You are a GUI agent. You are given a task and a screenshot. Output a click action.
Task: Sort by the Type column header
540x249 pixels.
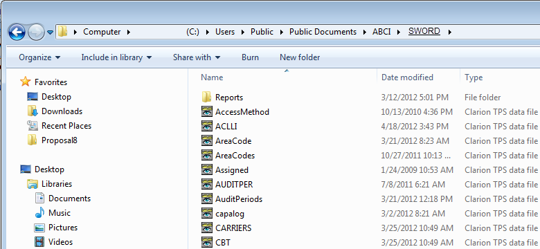tap(474, 77)
